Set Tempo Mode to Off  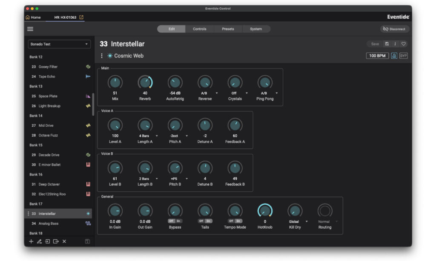coord(231,221)
